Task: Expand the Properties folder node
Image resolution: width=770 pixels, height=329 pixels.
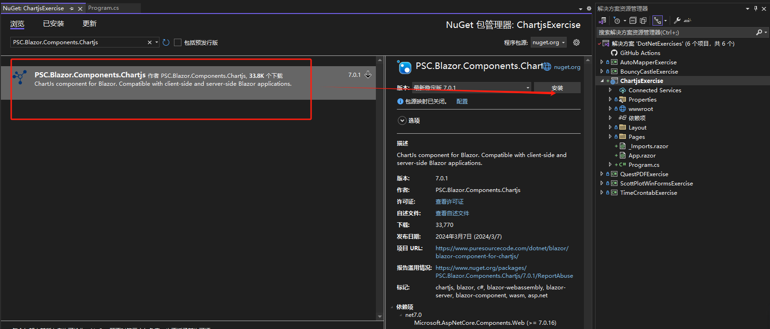Action: coord(610,99)
